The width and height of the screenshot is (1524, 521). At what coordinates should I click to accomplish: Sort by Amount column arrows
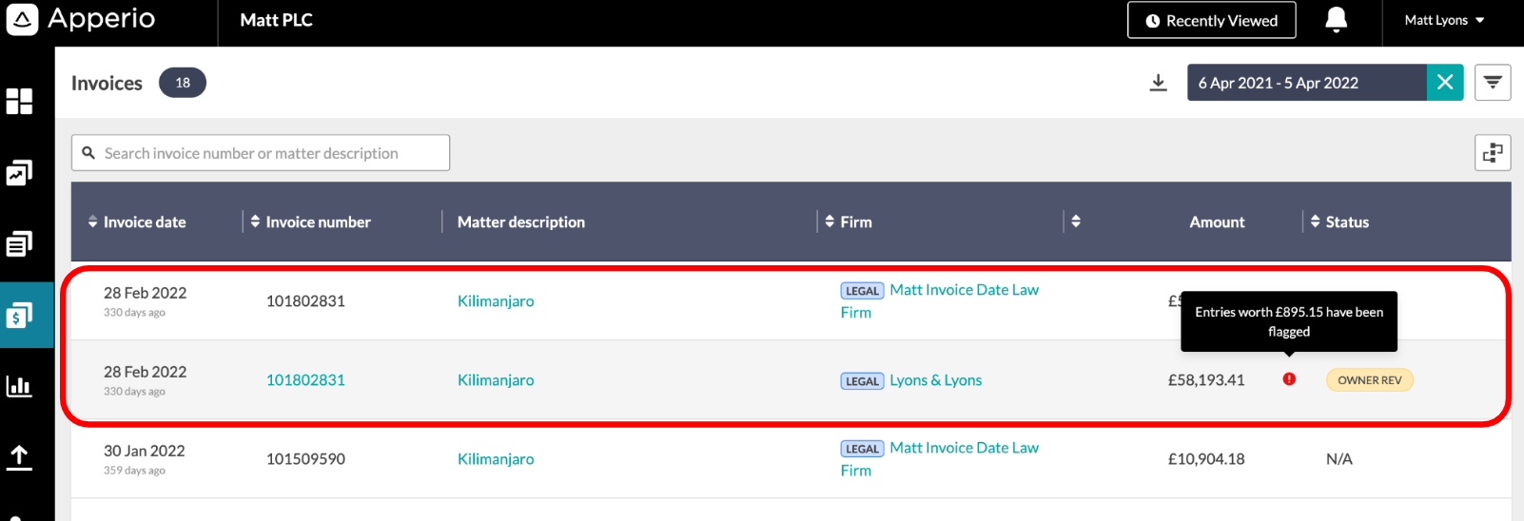pyautogui.click(x=1076, y=221)
